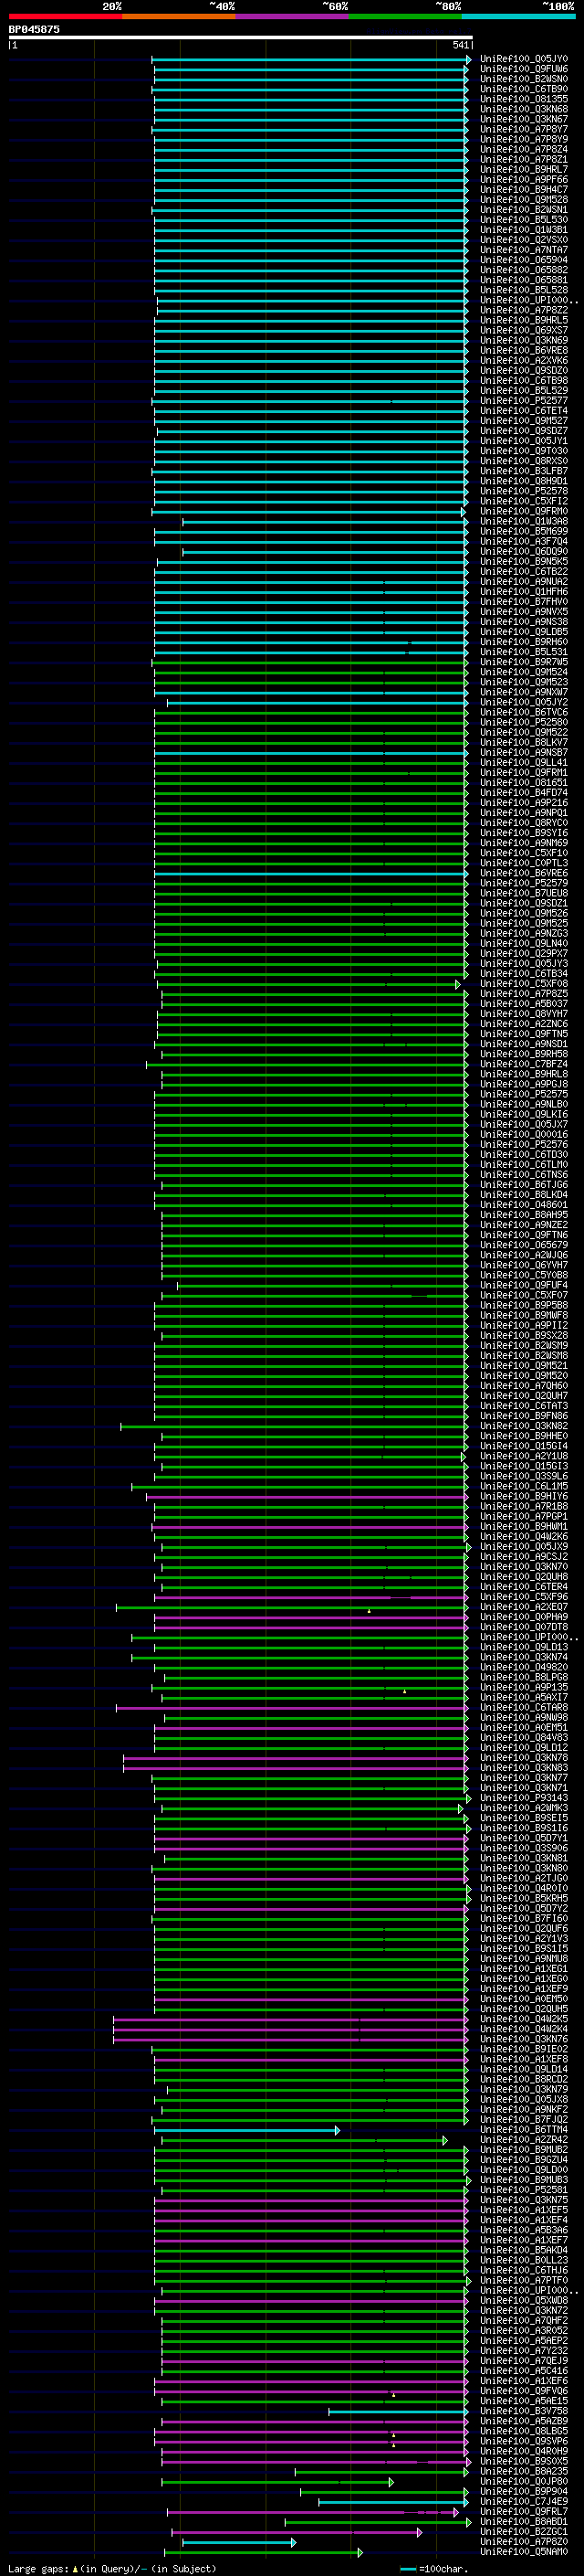
Task: Select the UniRef100_C5XF96 label
Action: point(524,1597)
